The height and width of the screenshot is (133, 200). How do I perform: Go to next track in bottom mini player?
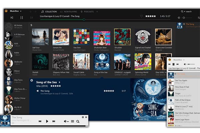point(54,121)
